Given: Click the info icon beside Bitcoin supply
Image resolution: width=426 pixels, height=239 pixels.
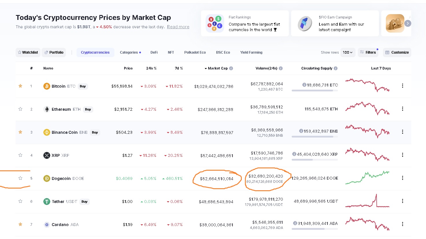Looking at the screenshot, I should (304, 85).
